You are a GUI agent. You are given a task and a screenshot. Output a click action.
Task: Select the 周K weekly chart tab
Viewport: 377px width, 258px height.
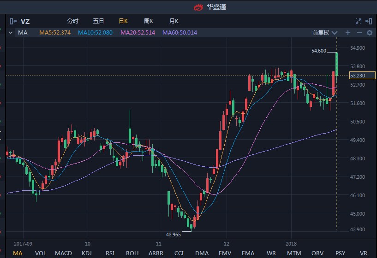pyautogui.click(x=148, y=21)
